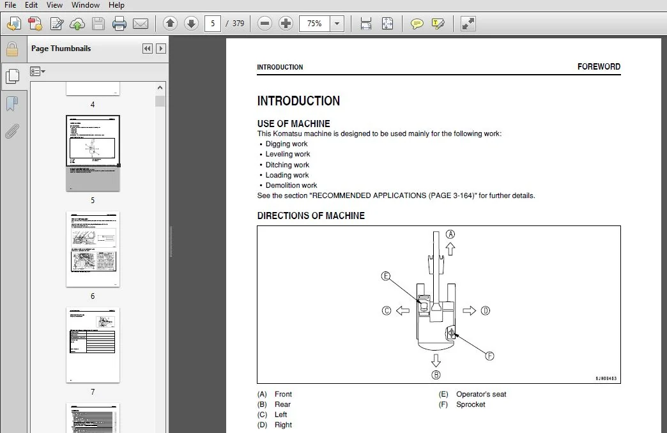Open the Window menu
The width and height of the screenshot is (667, 433).
pos(85,5)
